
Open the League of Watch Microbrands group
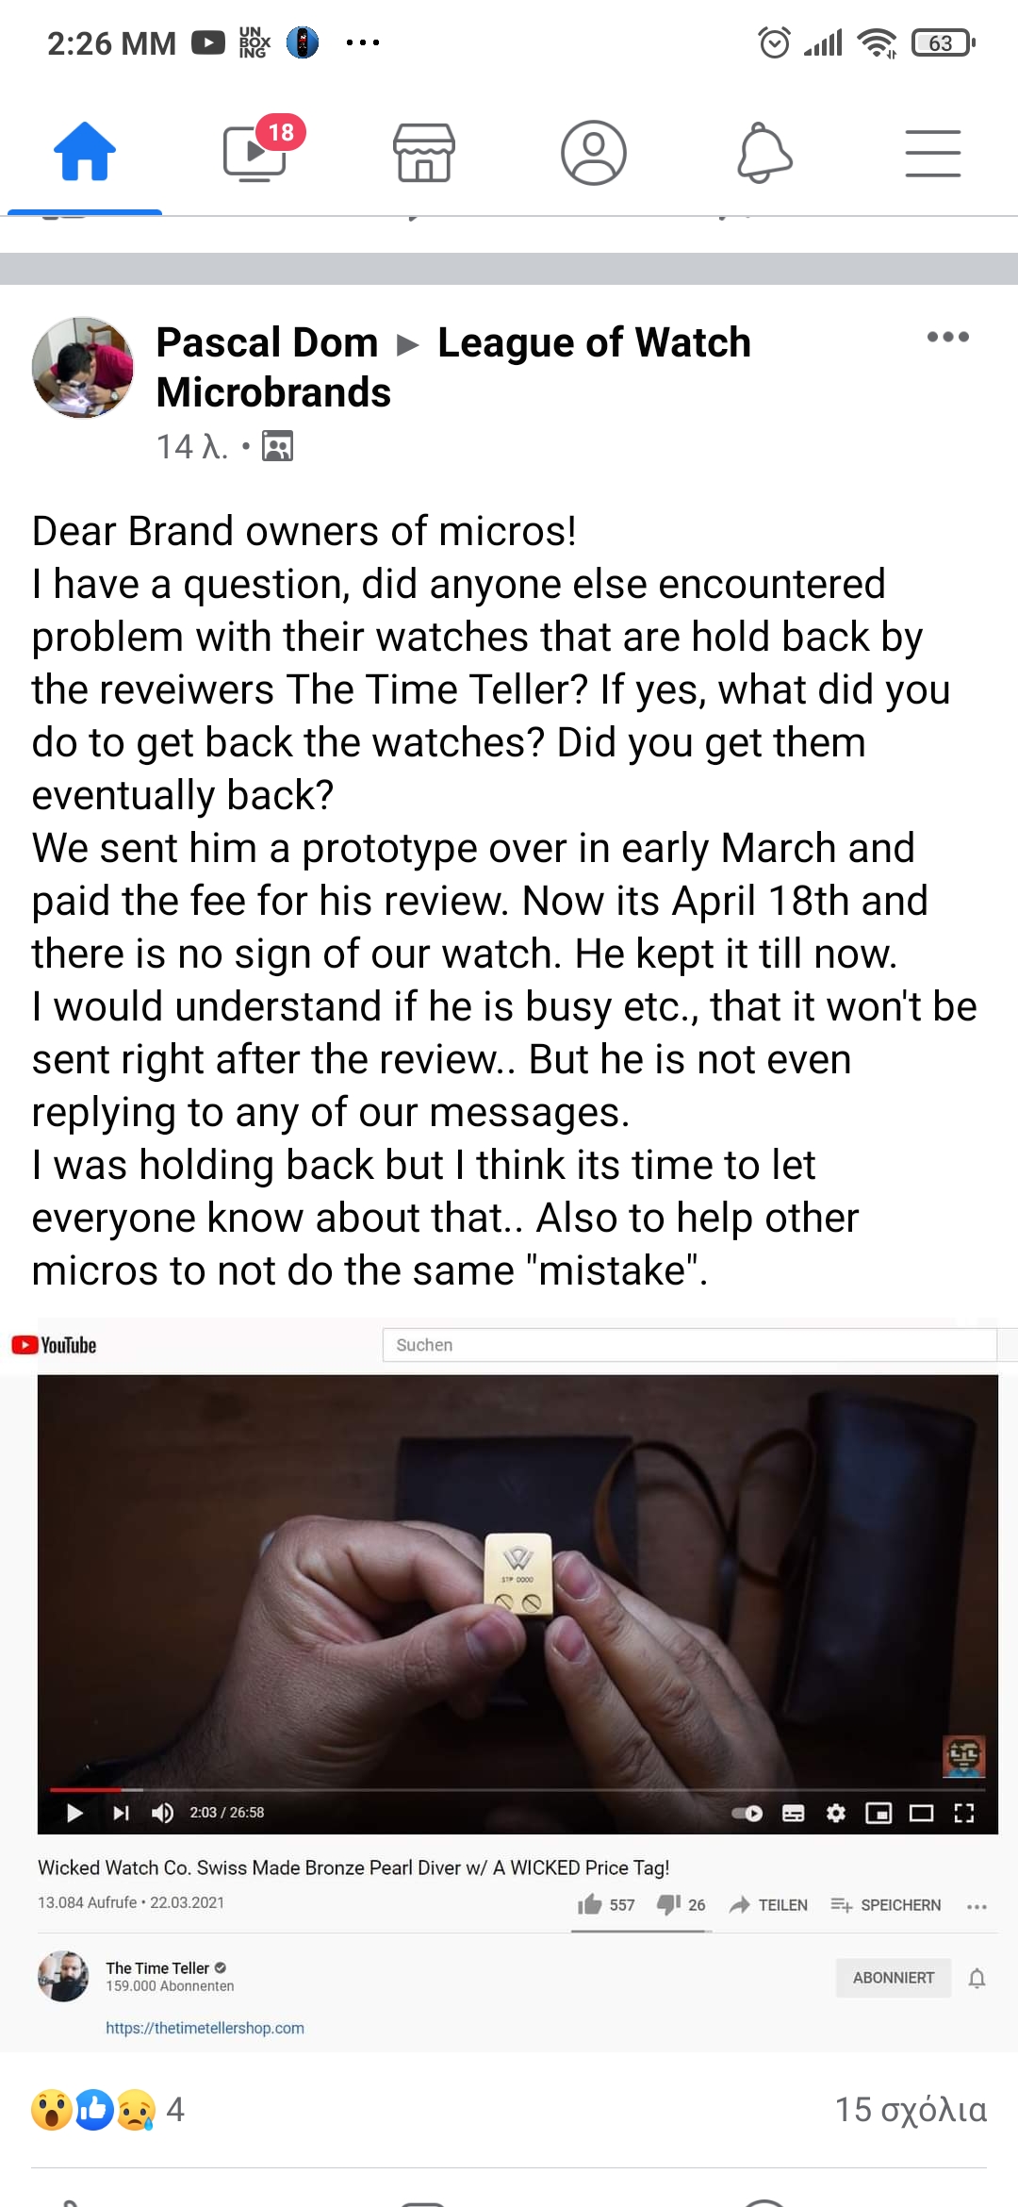[x=452, y=367]
